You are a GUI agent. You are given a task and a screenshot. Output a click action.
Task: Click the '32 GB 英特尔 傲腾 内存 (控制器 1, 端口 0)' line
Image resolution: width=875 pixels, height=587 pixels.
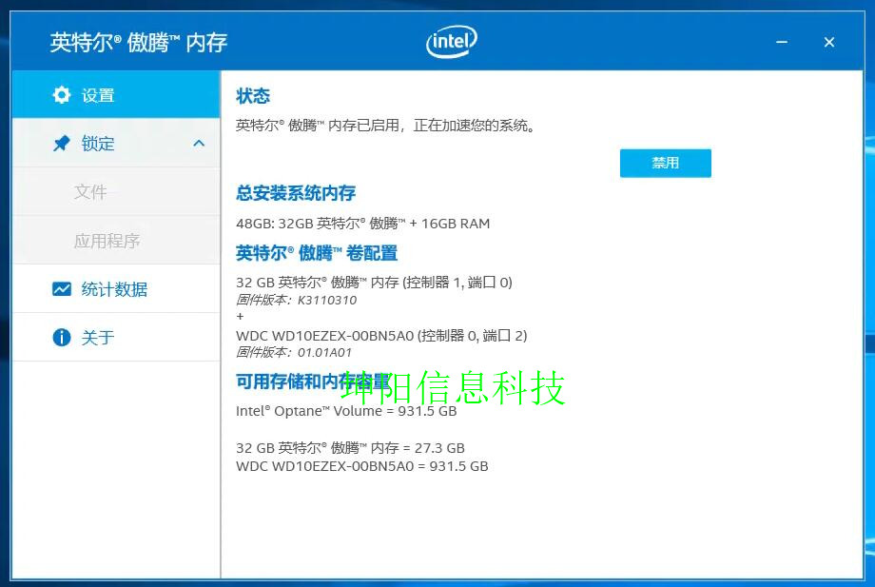pos(374,283)
